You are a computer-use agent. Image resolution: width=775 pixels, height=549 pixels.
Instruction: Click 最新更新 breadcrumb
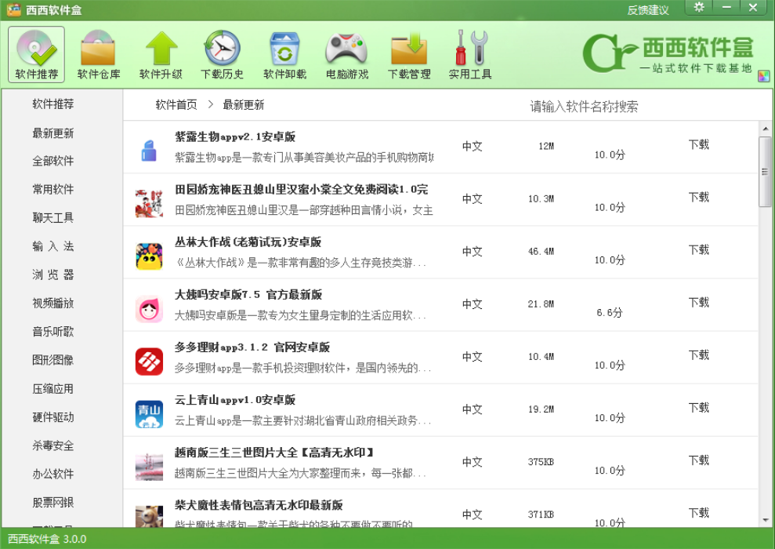pos(243,104)
